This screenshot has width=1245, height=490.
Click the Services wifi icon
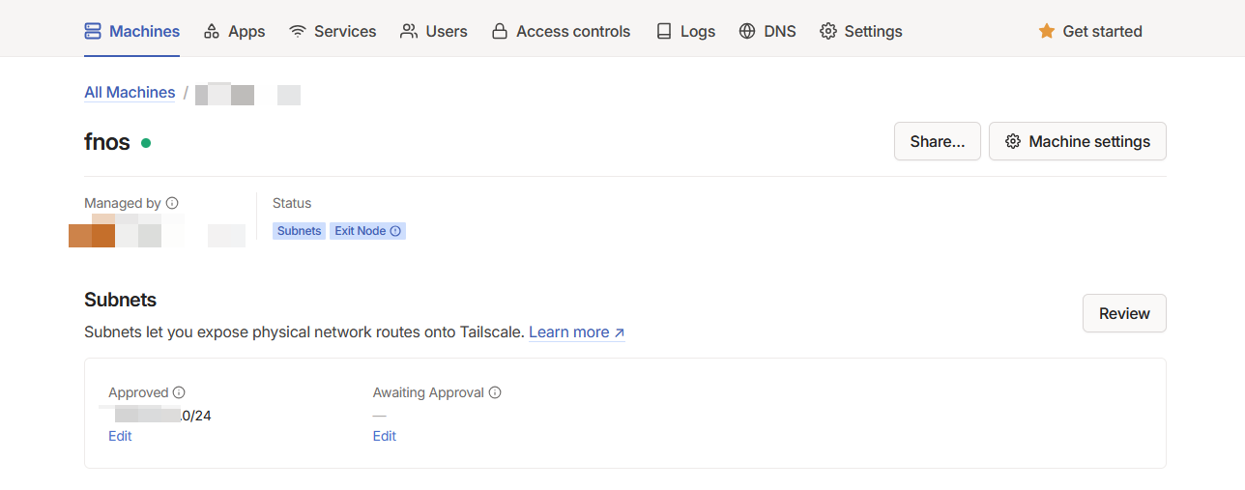click(x=298, y=31)
